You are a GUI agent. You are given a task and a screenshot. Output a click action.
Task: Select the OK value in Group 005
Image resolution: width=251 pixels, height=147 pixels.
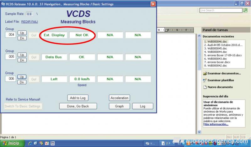click(x=82, y=57)
